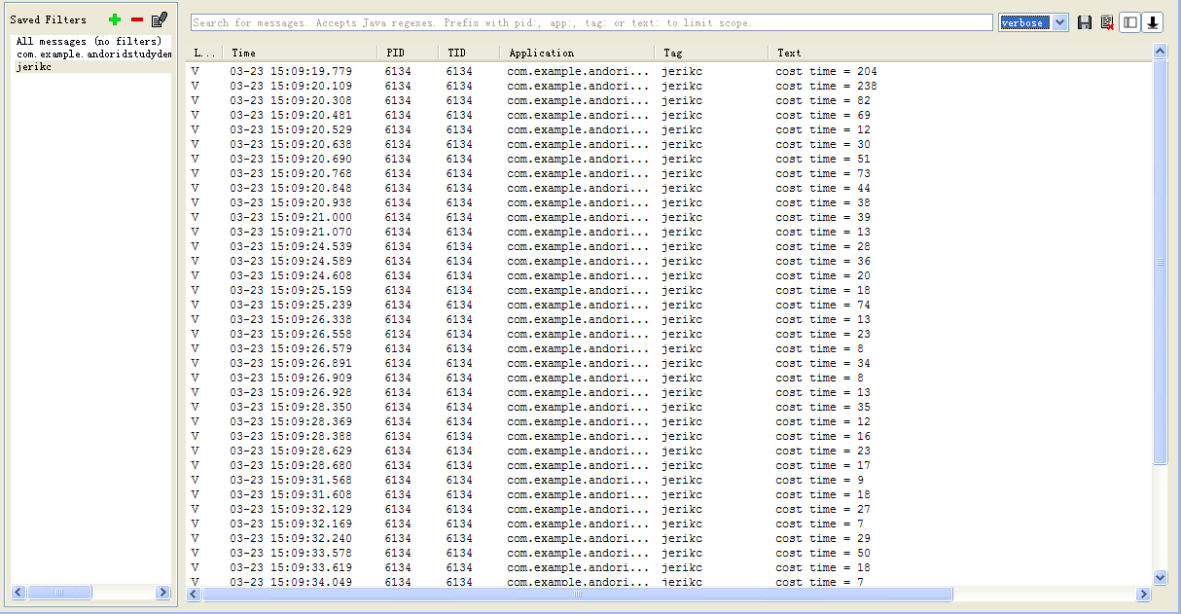Click the log table's vertical scrollbar down arrow

(x=1159, y=577)
